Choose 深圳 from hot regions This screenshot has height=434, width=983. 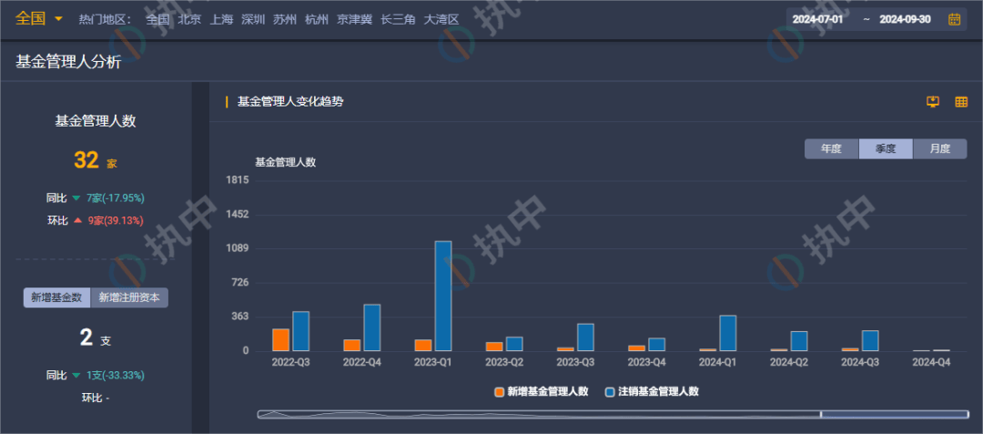click(x=252, y=19)
